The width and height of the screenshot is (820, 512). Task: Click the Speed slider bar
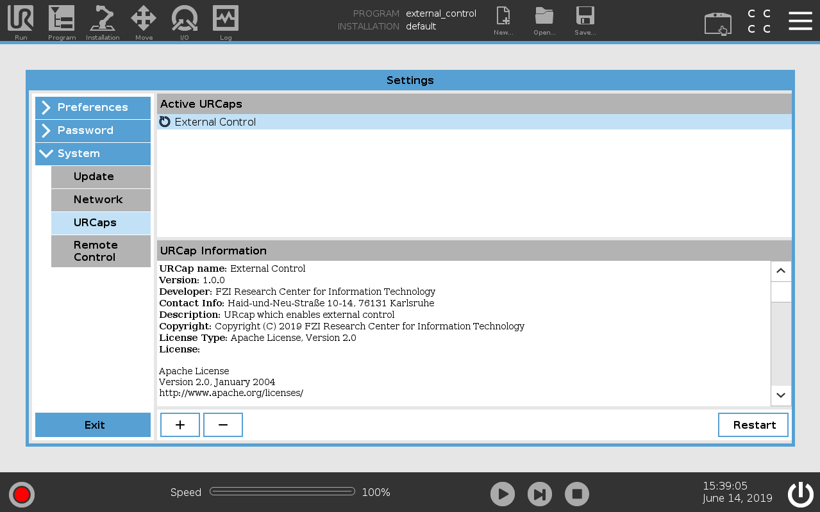coord(282,491)
